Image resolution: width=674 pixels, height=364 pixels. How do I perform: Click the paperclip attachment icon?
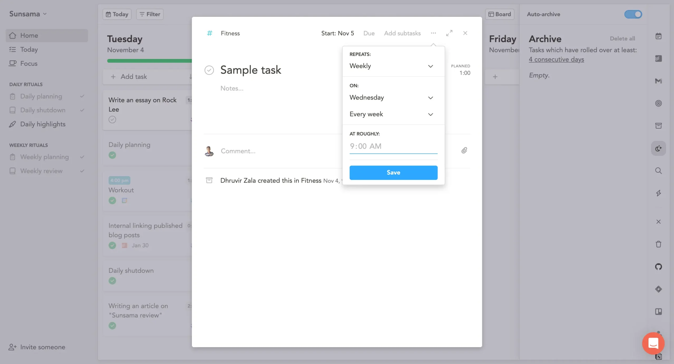[464, 150]
